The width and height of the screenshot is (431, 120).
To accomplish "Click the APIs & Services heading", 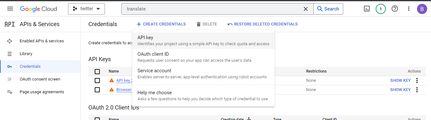I will pyautogui.click(x=39, y=24).
